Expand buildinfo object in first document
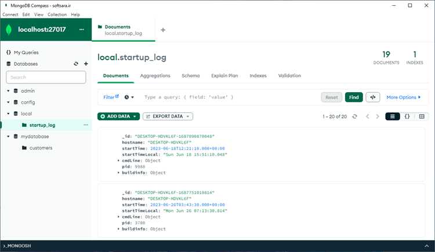The image size is (435, 252). tap(118, 173)
